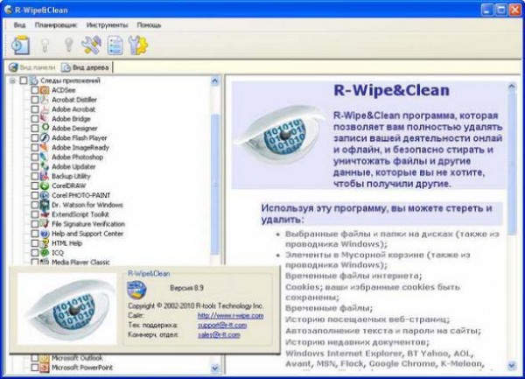The height and width of the screenshot is (379, 525).
Task: Click the first grayed light bulb icon
Action: [x=45, y=46]
